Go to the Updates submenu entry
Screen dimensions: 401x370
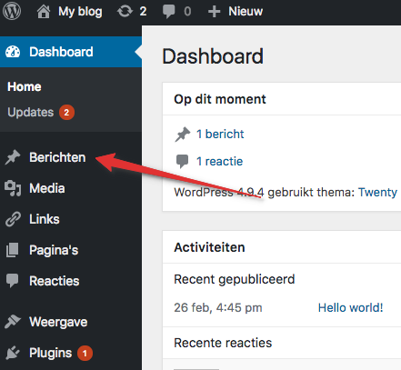(x=31, y=112)
